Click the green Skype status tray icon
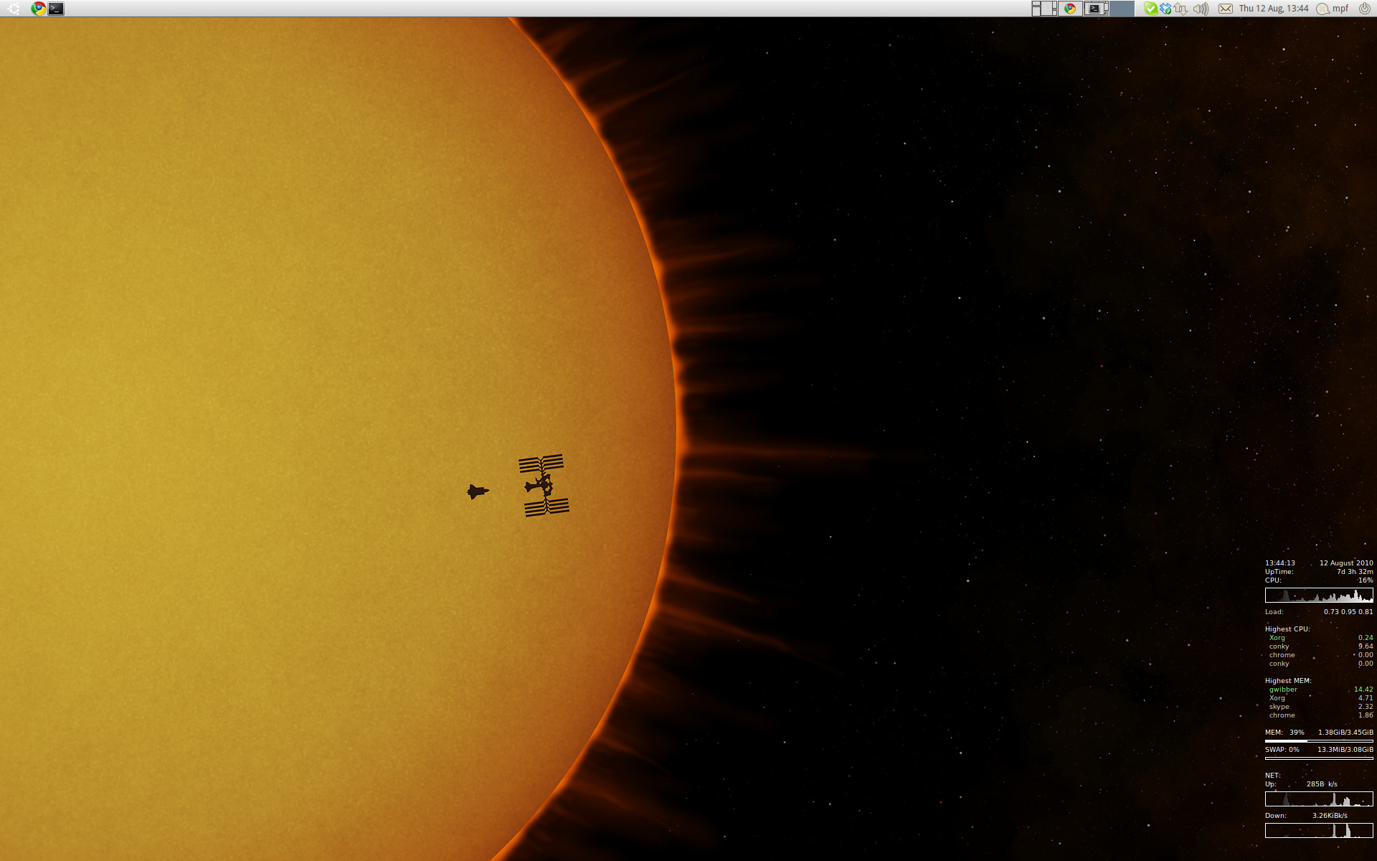The image size is (1377, 861). (x=1150, y=9)
